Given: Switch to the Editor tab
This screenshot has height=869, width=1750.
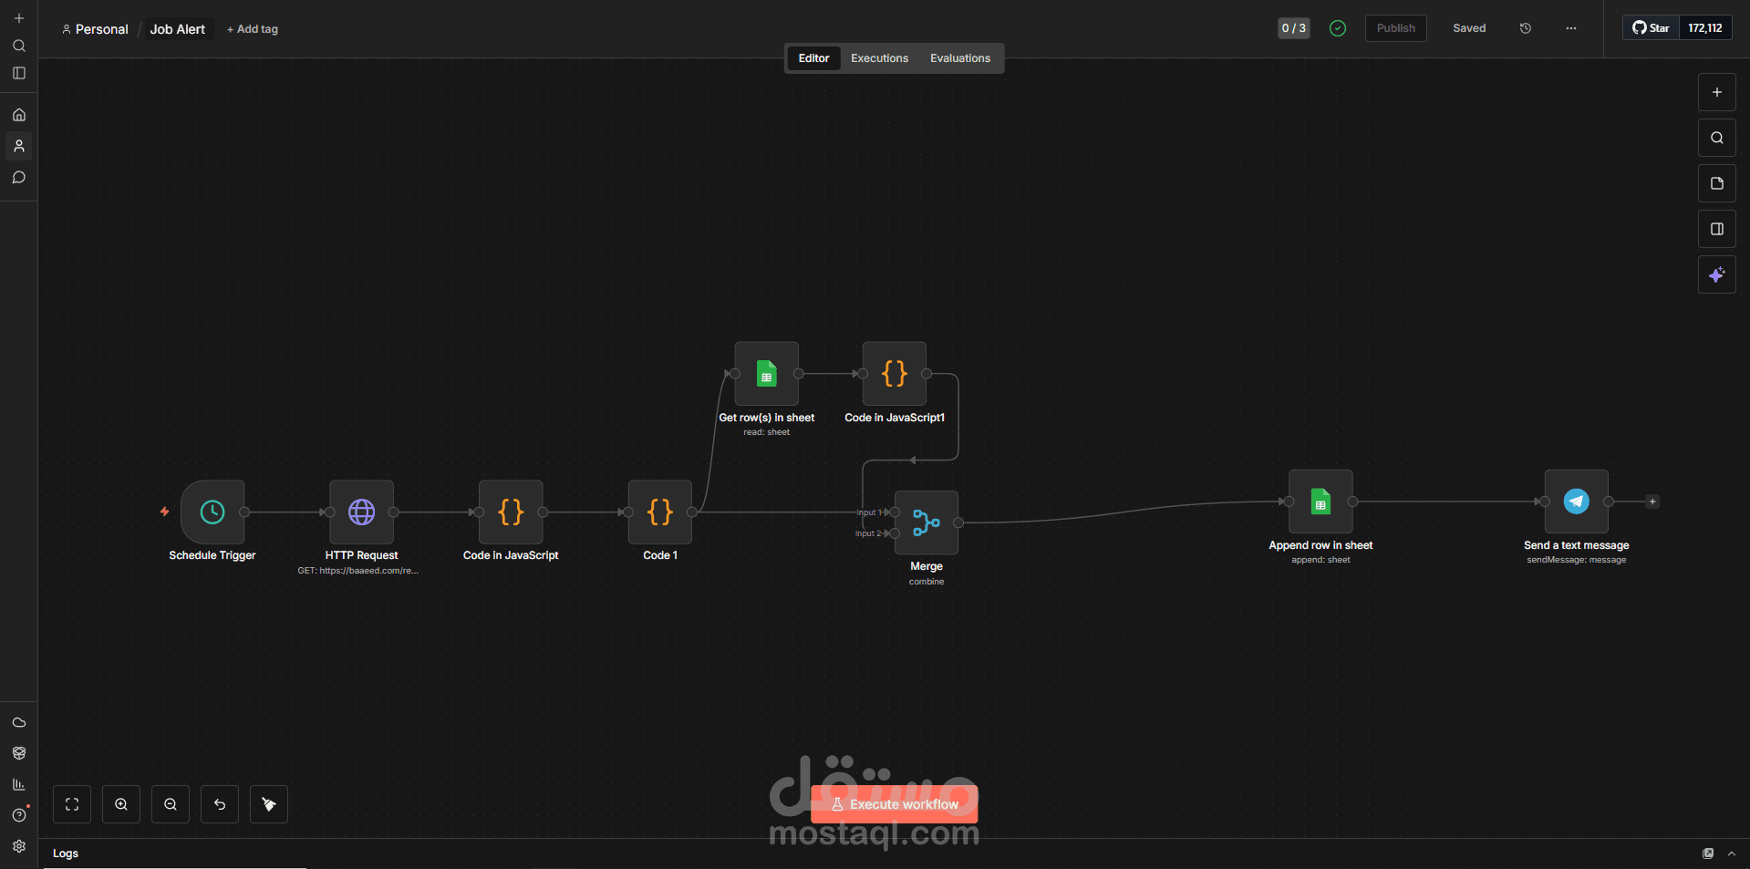Looking at the screenshot, I should pos(813,58).
